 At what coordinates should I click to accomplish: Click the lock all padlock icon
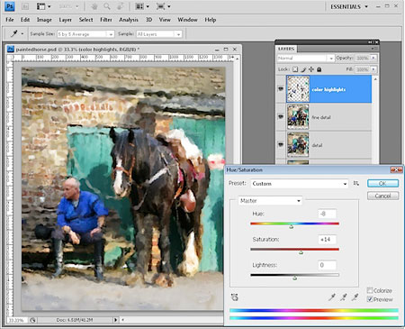tap(319, 69)
